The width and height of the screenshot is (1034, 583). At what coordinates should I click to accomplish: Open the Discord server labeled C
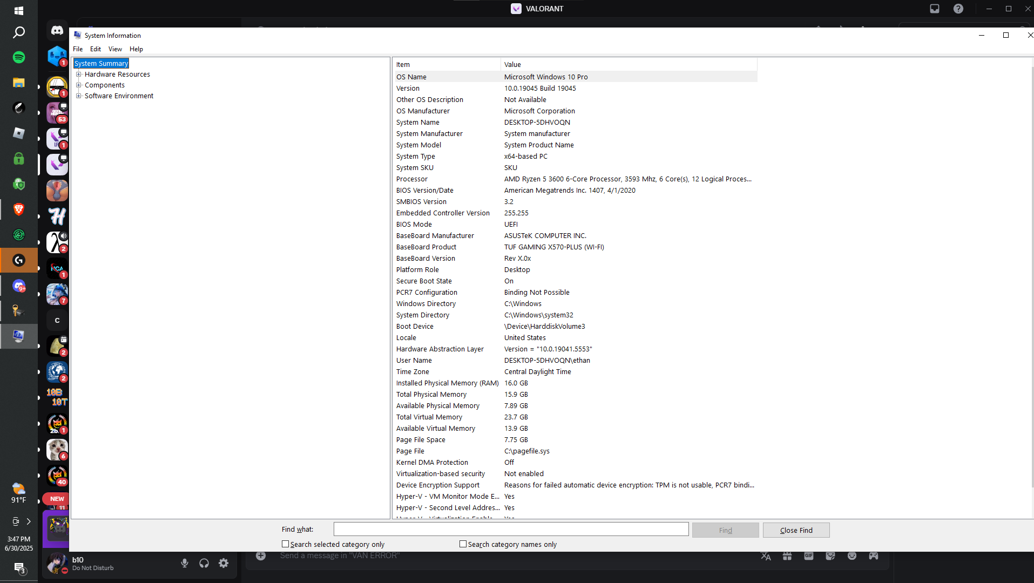(57, 320)
